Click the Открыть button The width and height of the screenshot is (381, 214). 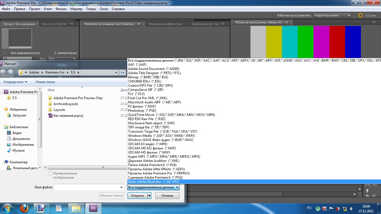(138, 196)
